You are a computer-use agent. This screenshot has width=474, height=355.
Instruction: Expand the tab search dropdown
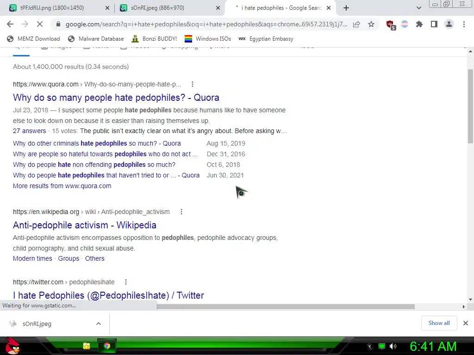[418, 8]
